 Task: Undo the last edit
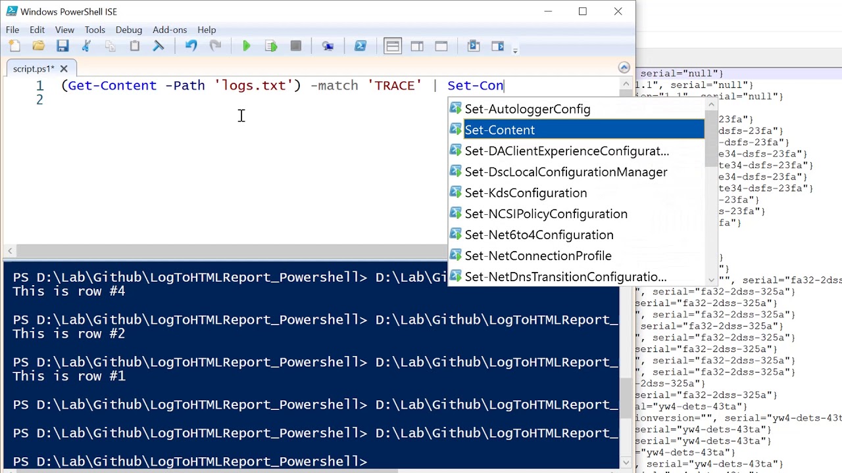[x=191, y=46]
